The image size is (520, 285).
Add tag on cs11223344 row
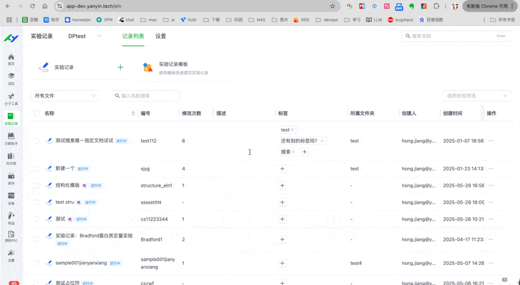coord(282,219)
